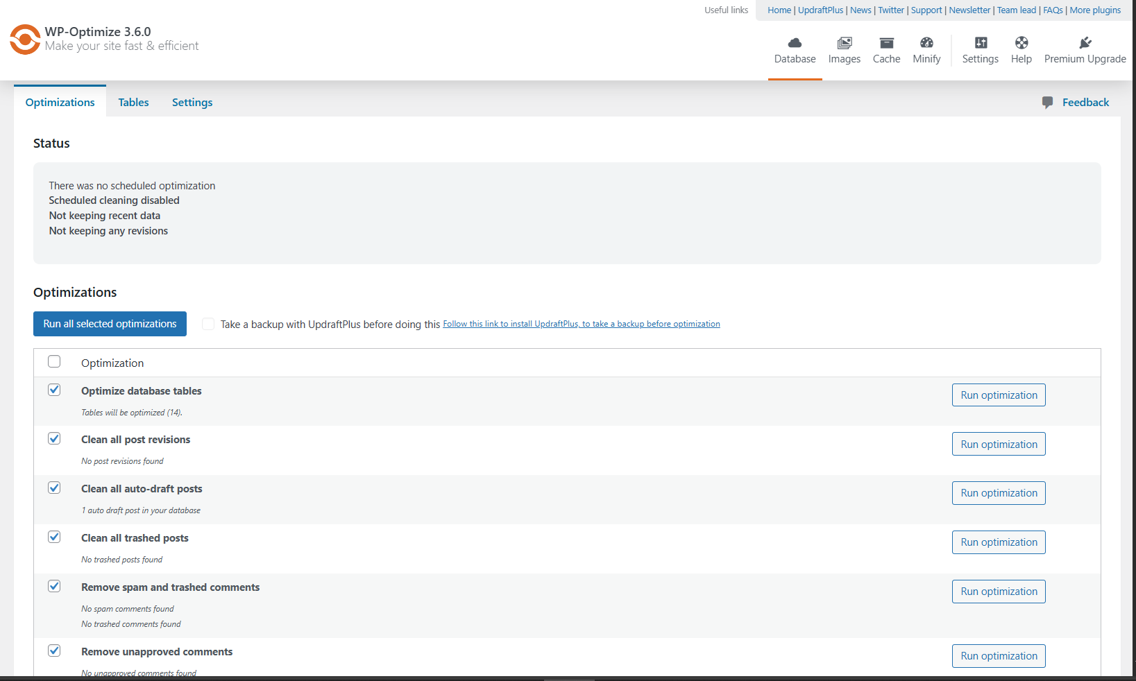Click '1 auto draft post in your database' text
Image resolution: width=1136 pixels, height=681 pixels.
click(x=141, y=510)
